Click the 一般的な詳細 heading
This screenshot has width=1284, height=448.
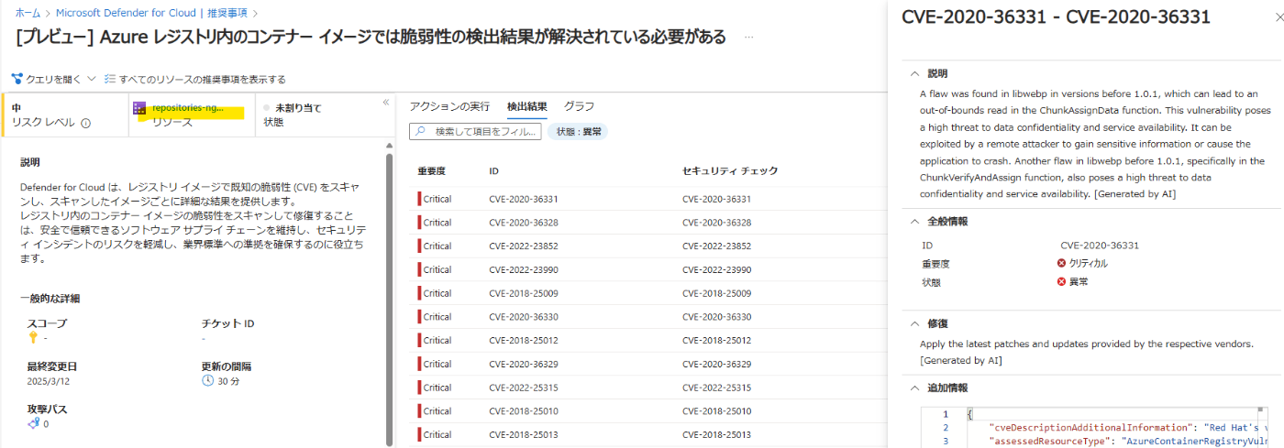(x=50, y=299)
